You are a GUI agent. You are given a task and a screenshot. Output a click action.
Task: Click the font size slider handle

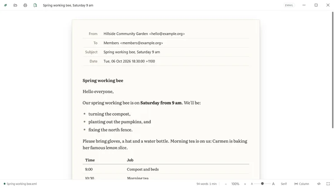263,183
